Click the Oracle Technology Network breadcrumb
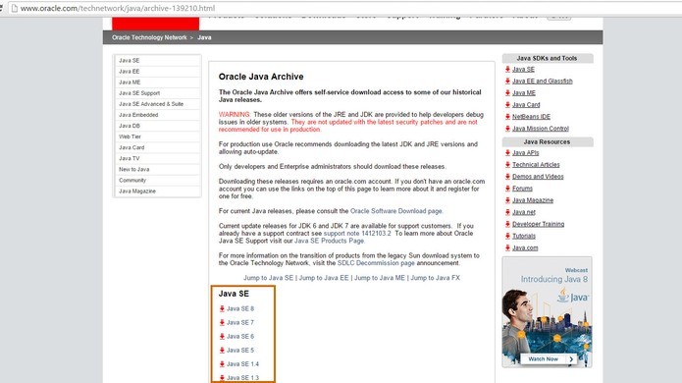Image resolution: width=682 pixels, height=383 pixels. (149, 37)
